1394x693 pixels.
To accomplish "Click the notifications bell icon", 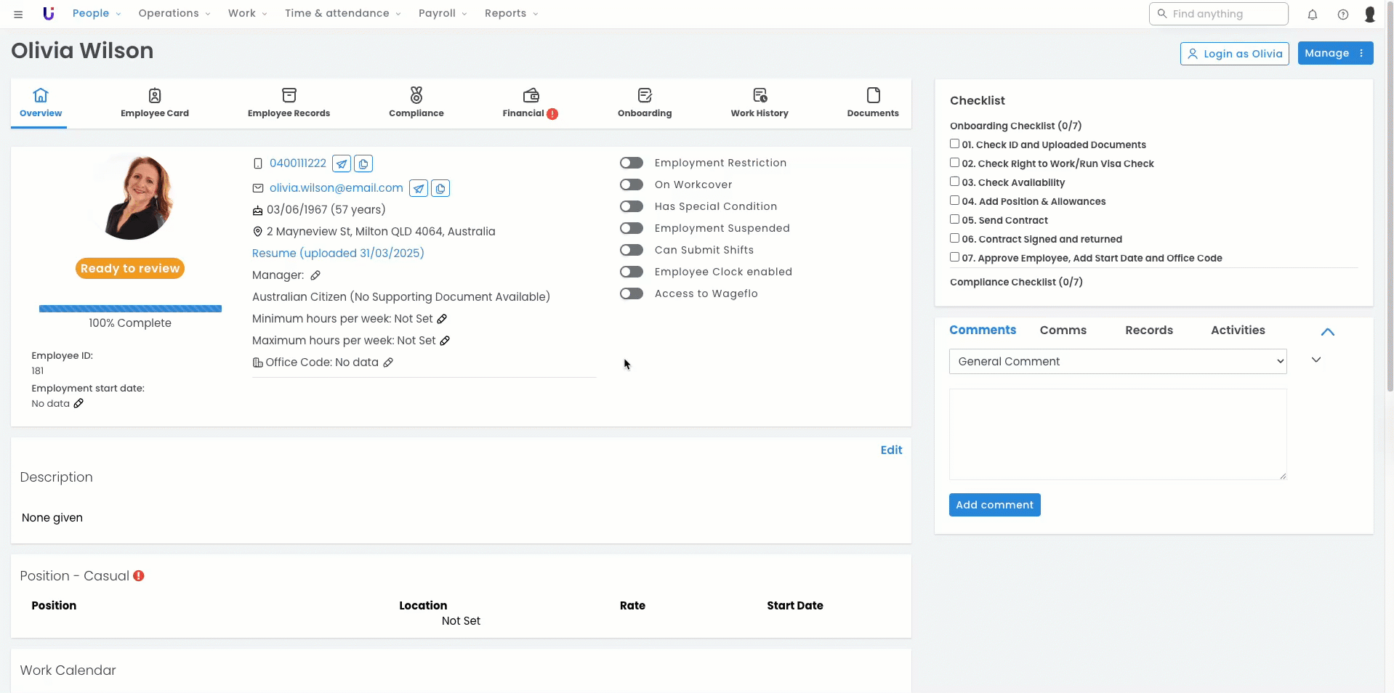I will pos(1312,15).
